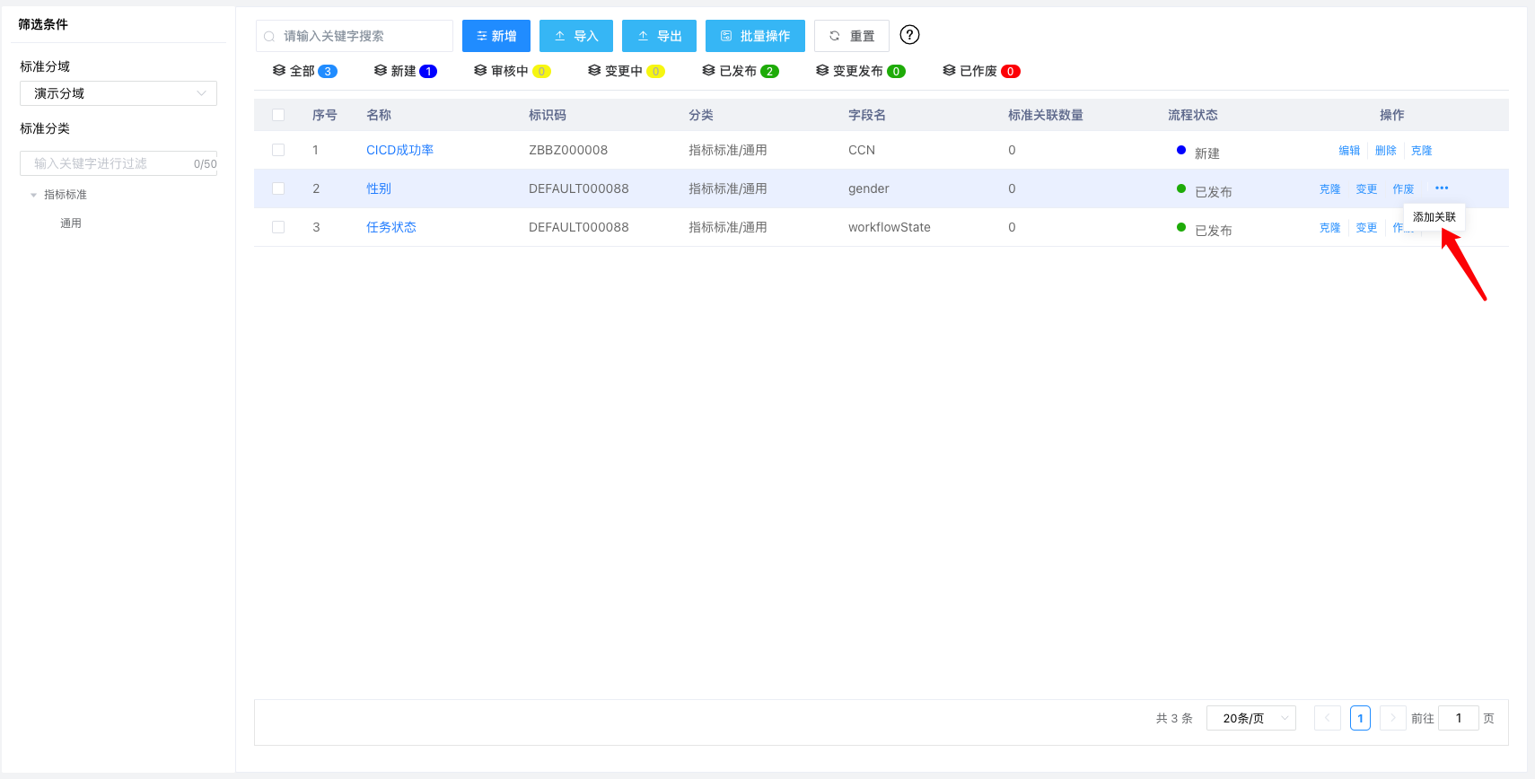Switch to the 已发布 status tab
The width and height of the screenshot is (1535, 779).
point(740,71)
